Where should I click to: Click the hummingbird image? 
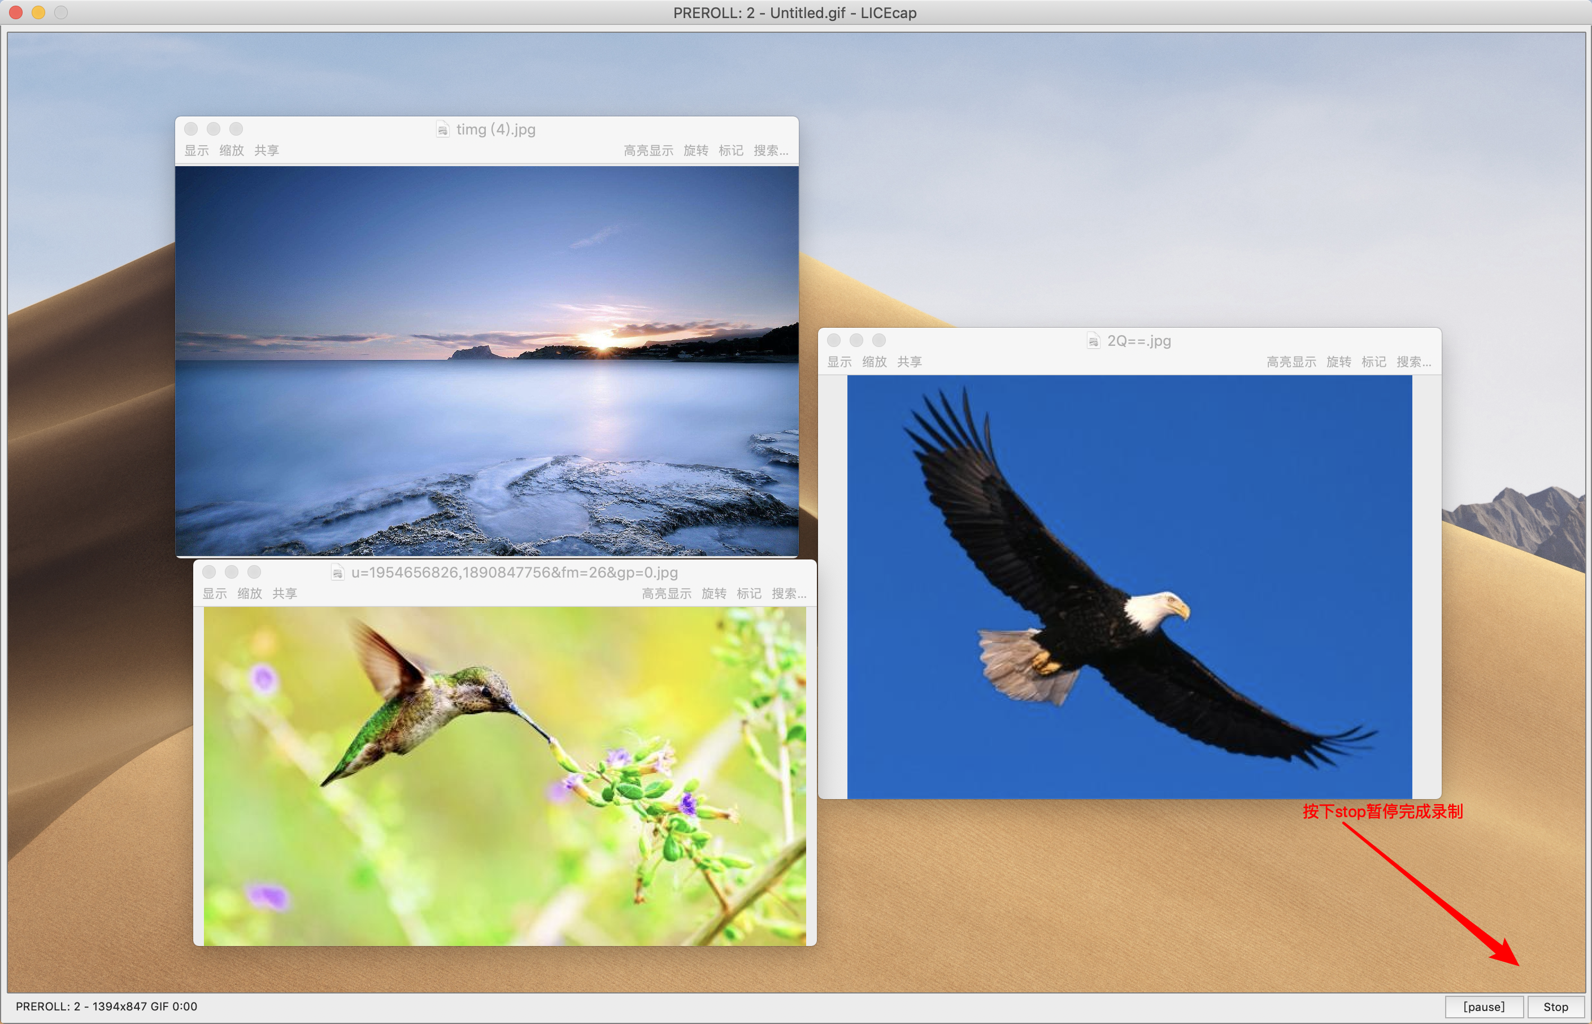504,776
